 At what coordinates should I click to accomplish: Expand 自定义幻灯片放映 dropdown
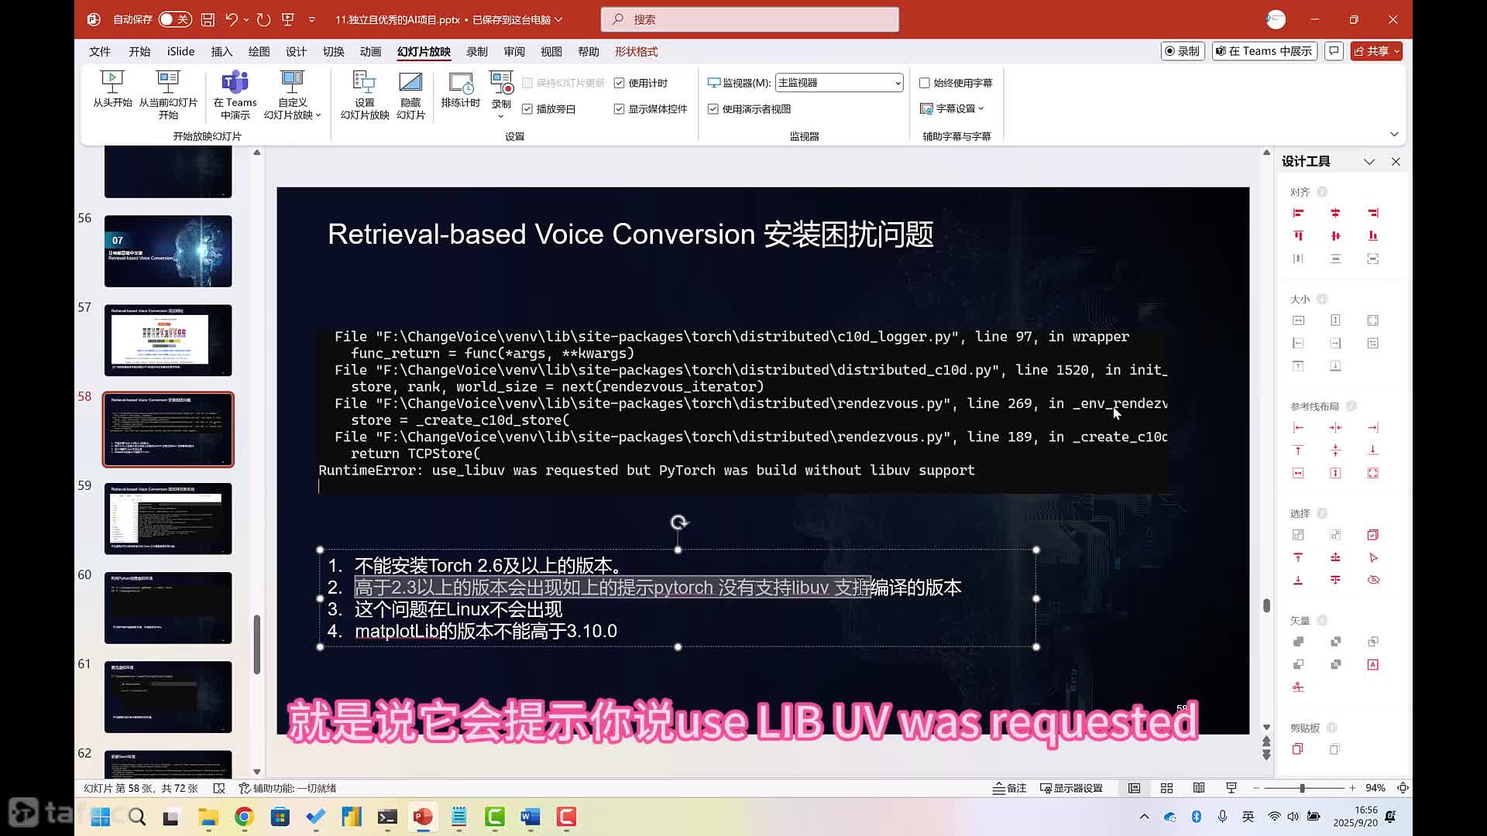pos(292,94)
